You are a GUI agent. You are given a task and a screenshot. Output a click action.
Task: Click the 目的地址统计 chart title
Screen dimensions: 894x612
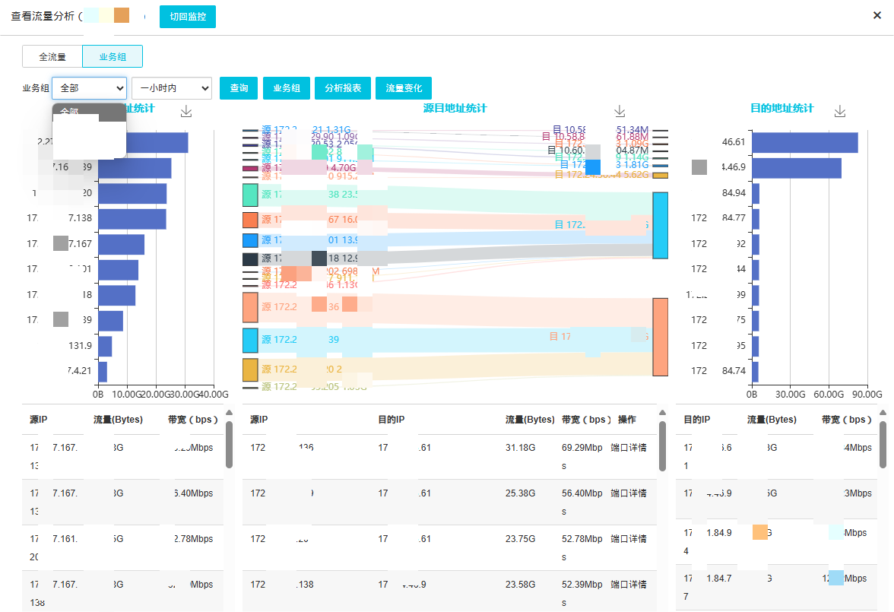point(781,109)
